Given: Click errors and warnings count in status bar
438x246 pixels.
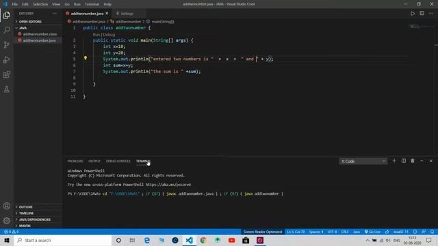Looking at the screenshot, I should 11,232.
